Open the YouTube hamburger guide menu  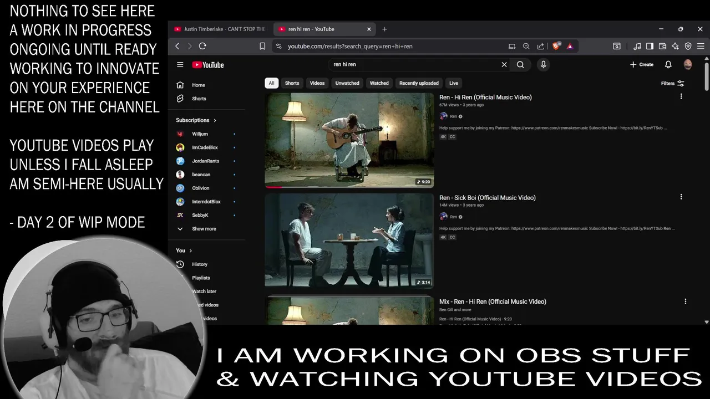(180, 65)
